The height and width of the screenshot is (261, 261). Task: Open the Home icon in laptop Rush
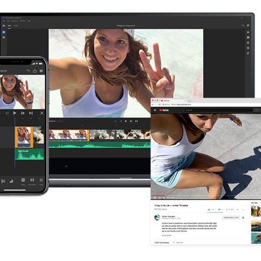click(4, 26)
